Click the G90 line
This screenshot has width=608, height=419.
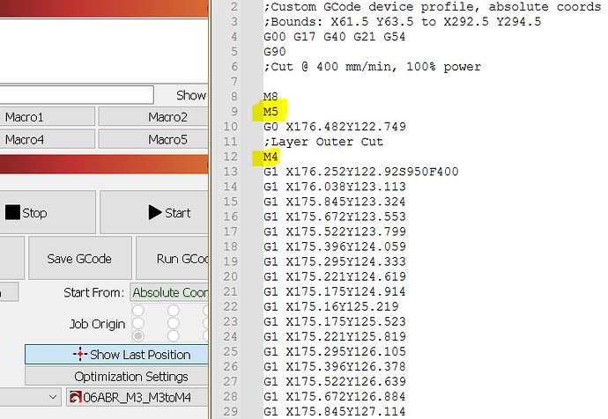[x=275, y=52]
